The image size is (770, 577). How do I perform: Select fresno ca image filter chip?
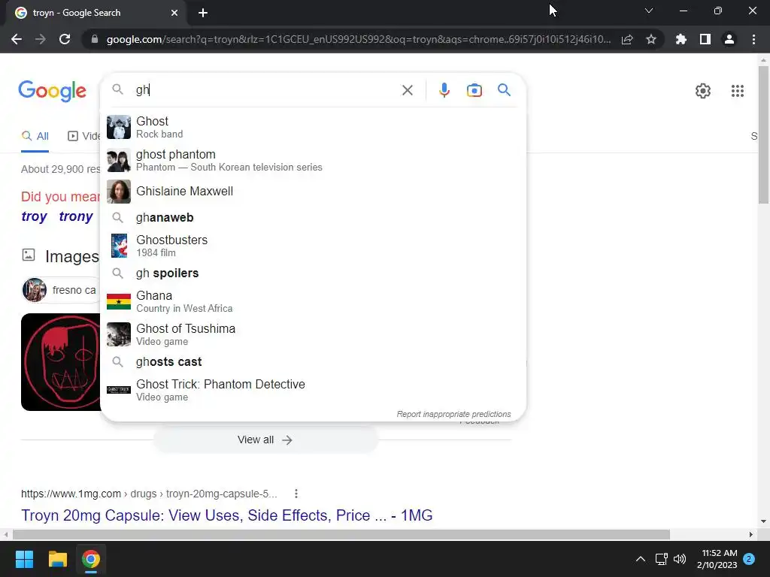pos(61,290)
